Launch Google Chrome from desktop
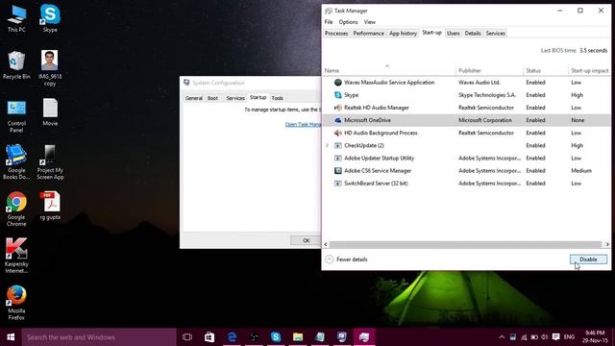Image resolution: width=615 pixels, height=346 pixels. coord(16,210)
